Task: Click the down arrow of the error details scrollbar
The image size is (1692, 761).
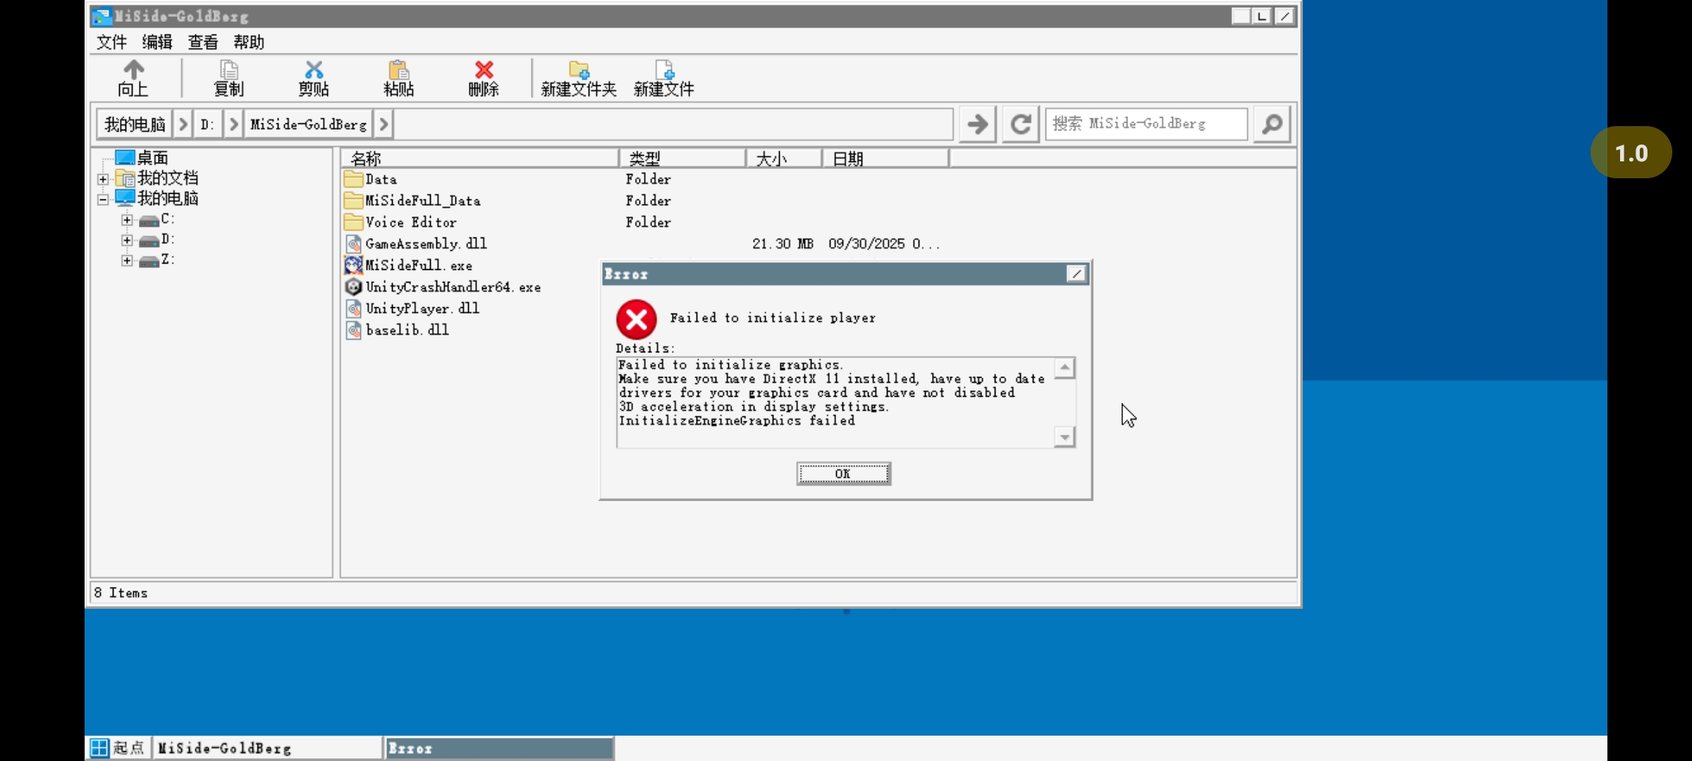Action: tap(1065, 438)
